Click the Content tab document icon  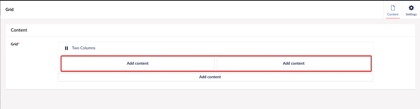393,8
